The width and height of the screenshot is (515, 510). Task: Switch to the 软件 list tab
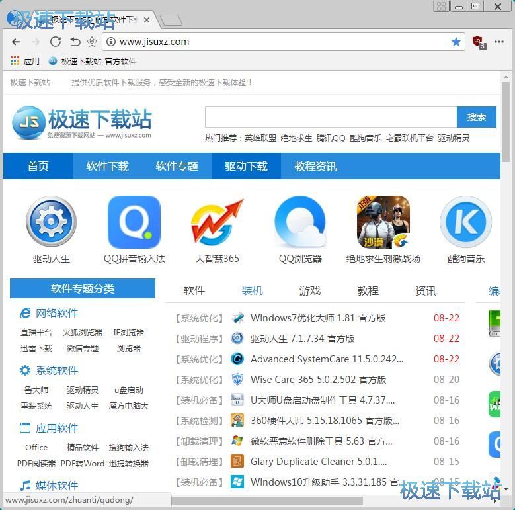click(194, 290)
